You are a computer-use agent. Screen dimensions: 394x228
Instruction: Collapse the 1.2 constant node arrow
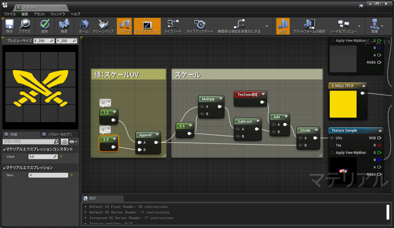(114, 112)
